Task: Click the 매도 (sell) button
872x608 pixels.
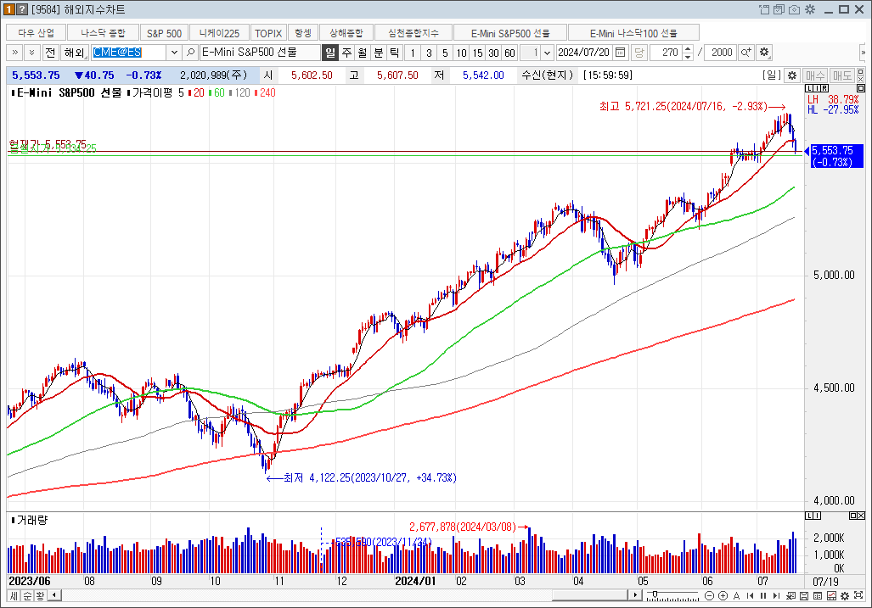Action: tap(842, 75)
